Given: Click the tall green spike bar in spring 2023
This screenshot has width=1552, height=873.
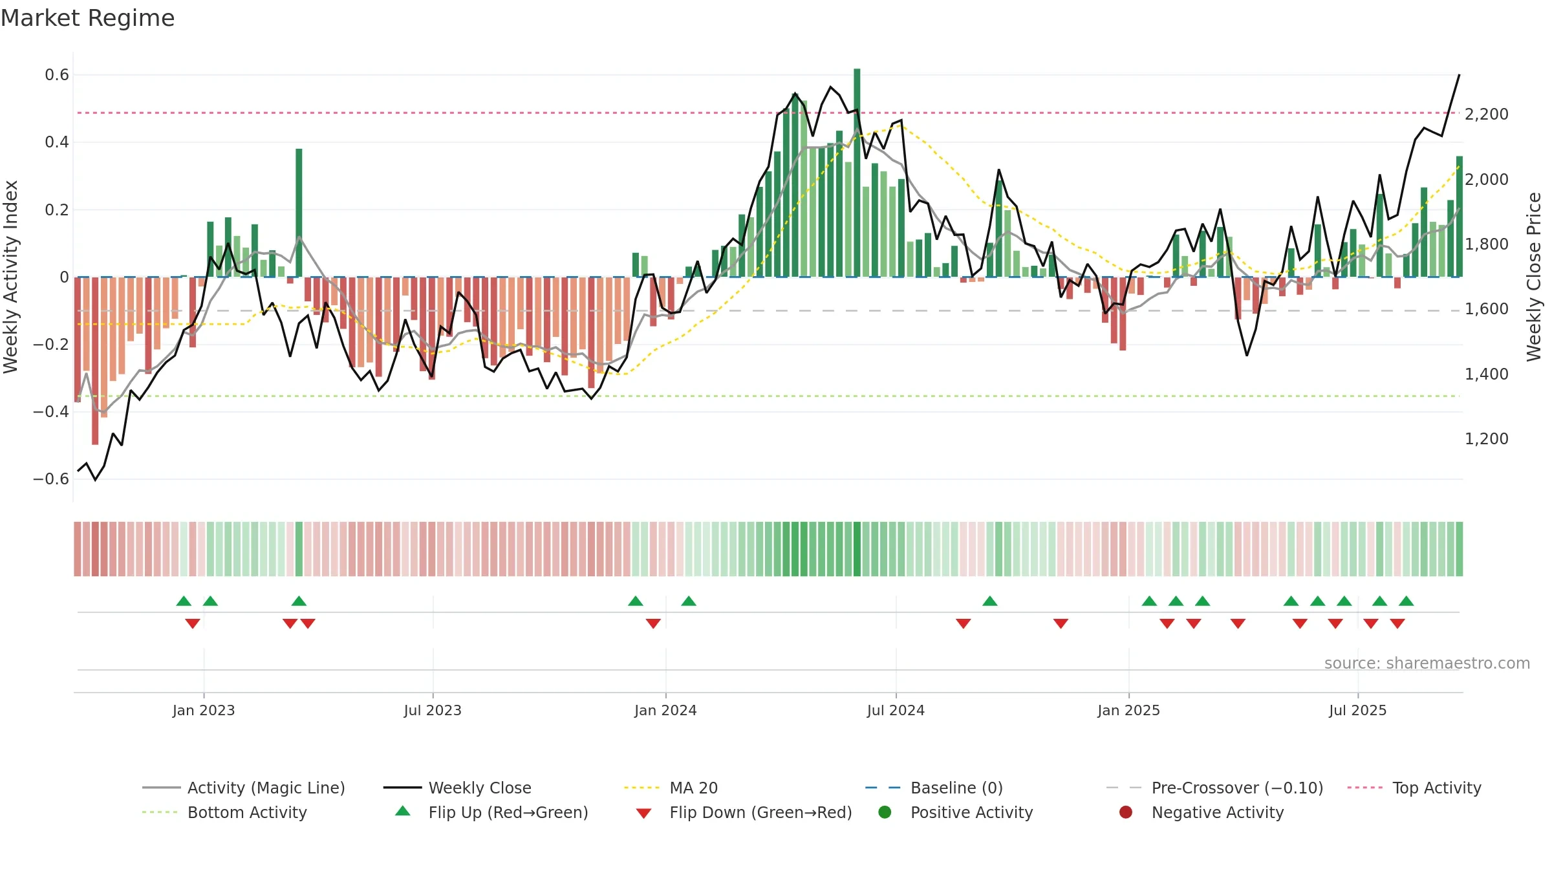Looking at the screenshot, I should [x=299, y=213].
